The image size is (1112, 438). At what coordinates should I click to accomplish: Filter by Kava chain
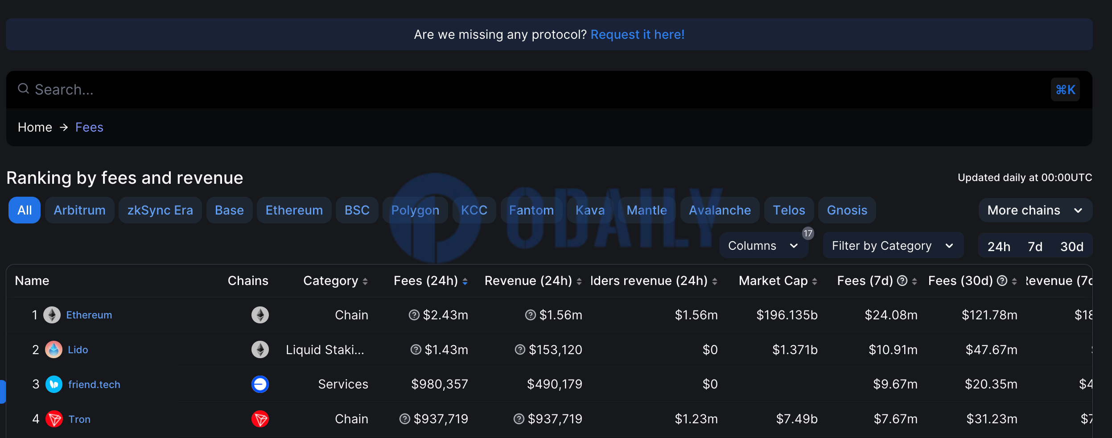590,210
